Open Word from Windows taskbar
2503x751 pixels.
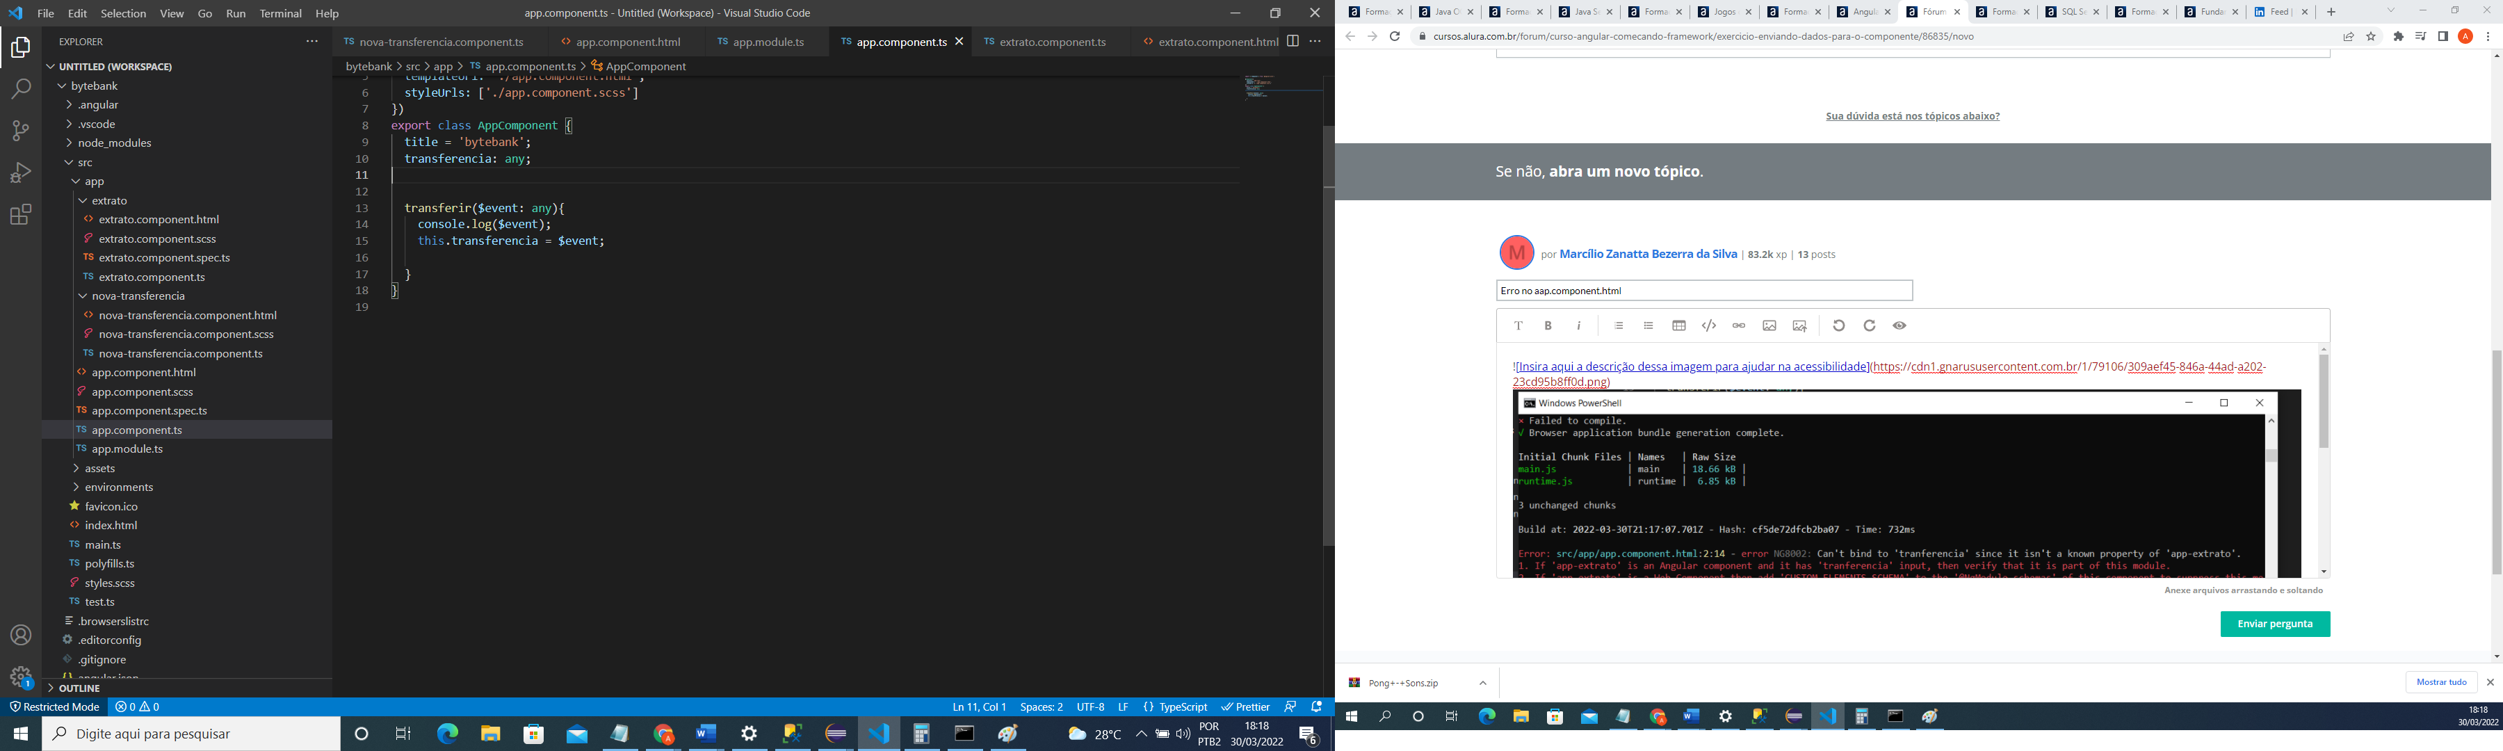tap(706, 734)
